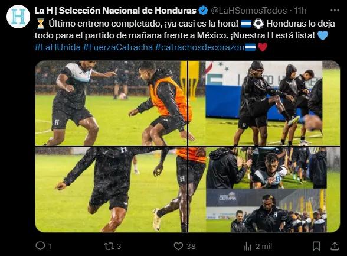Screen dimensions: 347x256
Task: Click the Honduras H profile avatar
Action: 18,17
